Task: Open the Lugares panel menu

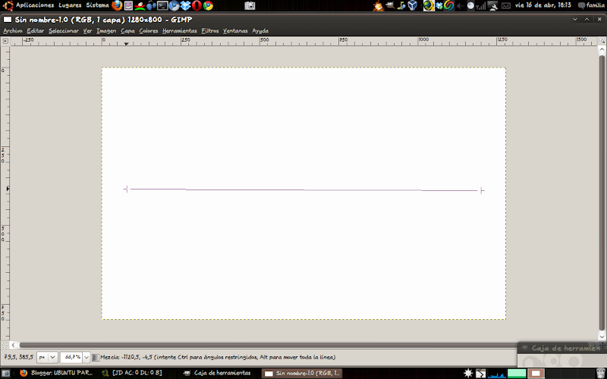Action: pyautogui.click(x=70, y=5)
